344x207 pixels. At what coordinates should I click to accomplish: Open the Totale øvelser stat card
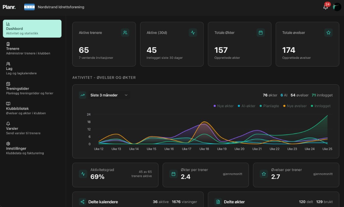[x=307, y=44]
